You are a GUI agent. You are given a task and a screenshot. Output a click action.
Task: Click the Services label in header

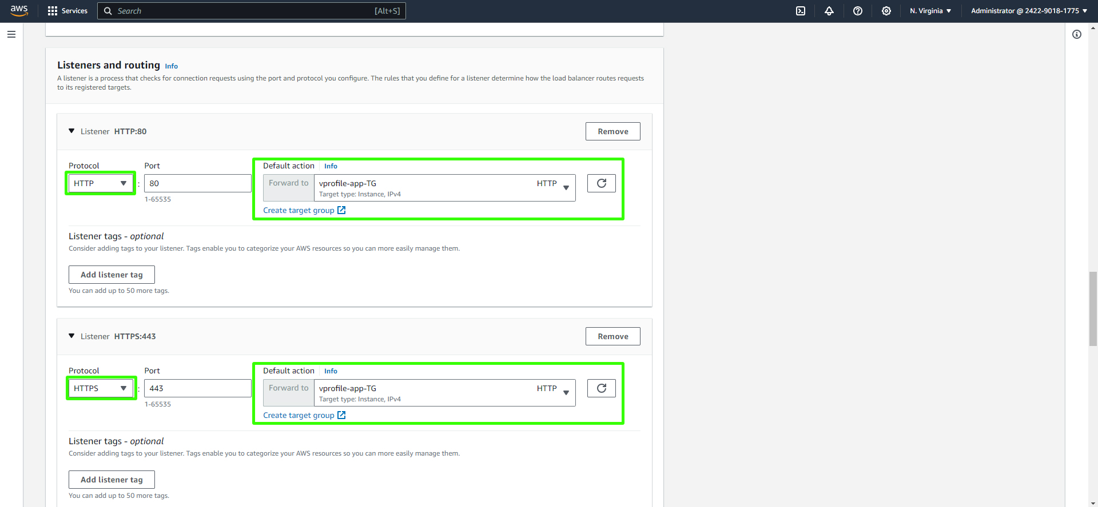(x=74, y=11)
